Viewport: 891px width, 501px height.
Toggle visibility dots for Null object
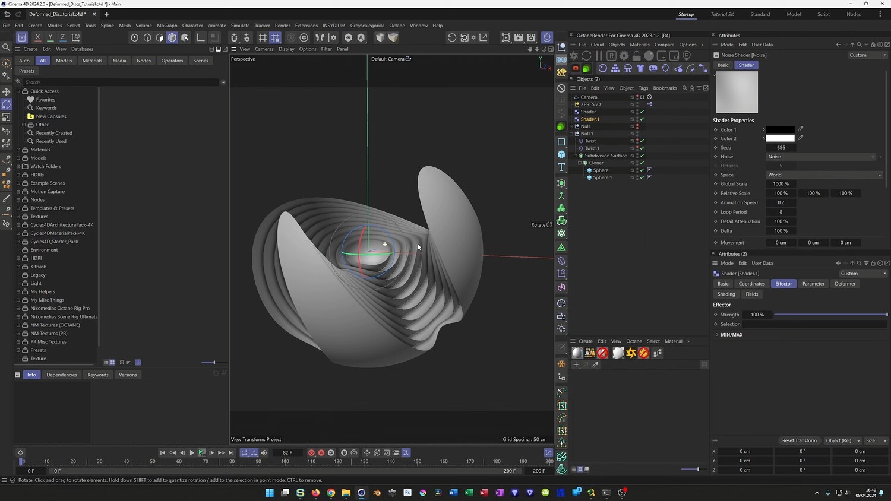tap(637, 126)
